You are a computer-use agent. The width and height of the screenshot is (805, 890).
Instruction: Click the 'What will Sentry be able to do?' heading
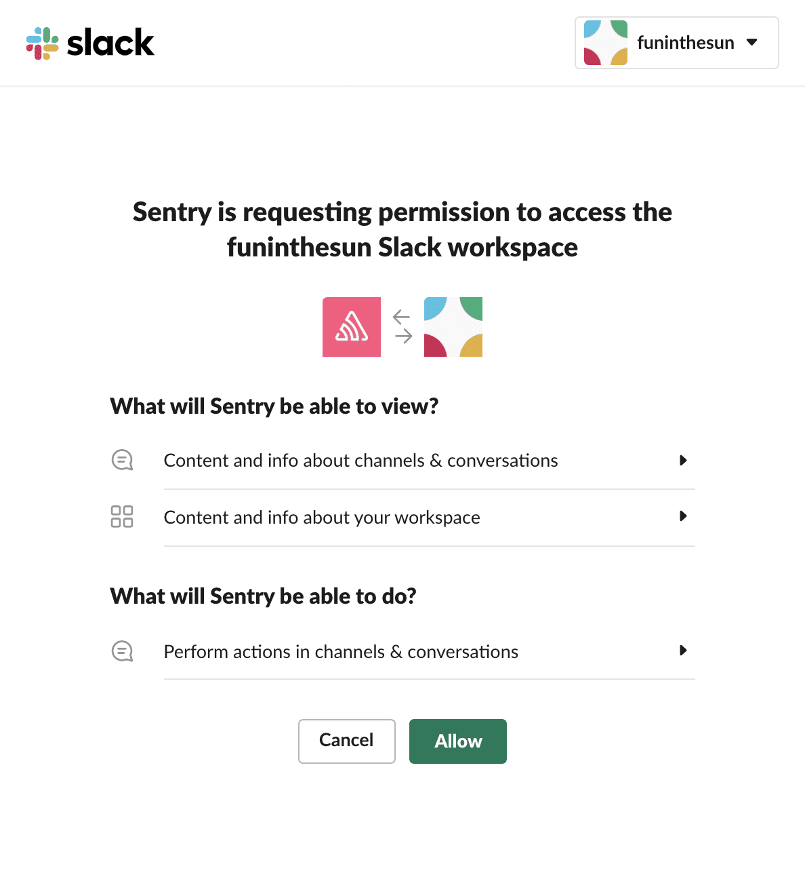pyautogui.click(x=263, y=596)
